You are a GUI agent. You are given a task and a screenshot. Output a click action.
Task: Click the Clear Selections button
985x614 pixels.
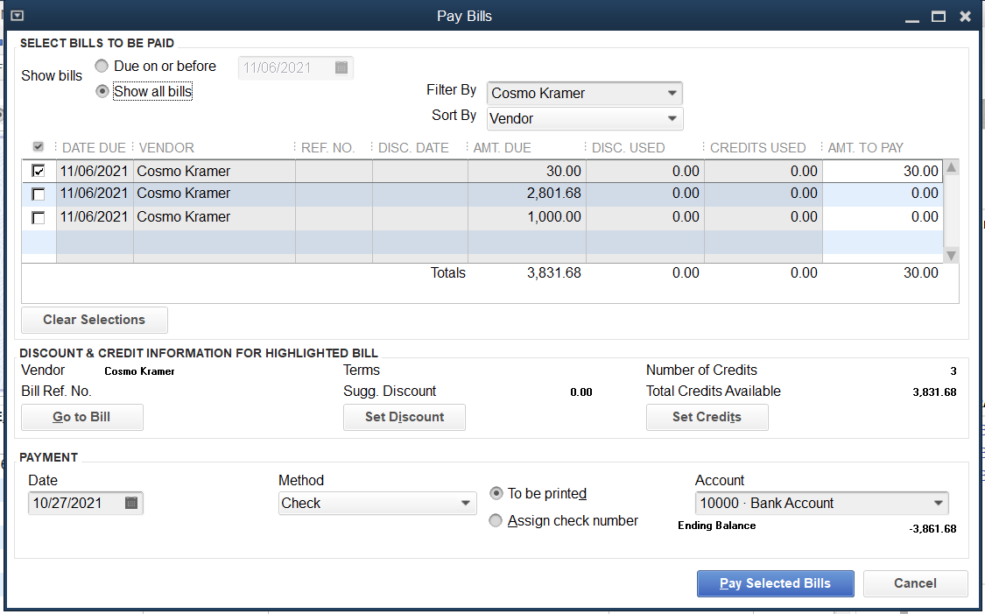tap(95, 319)
